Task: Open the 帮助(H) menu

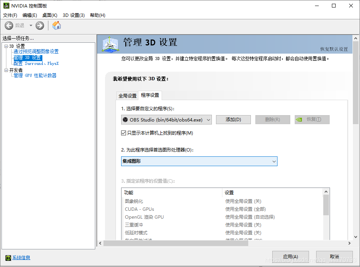Action: [x=97, y=15]
